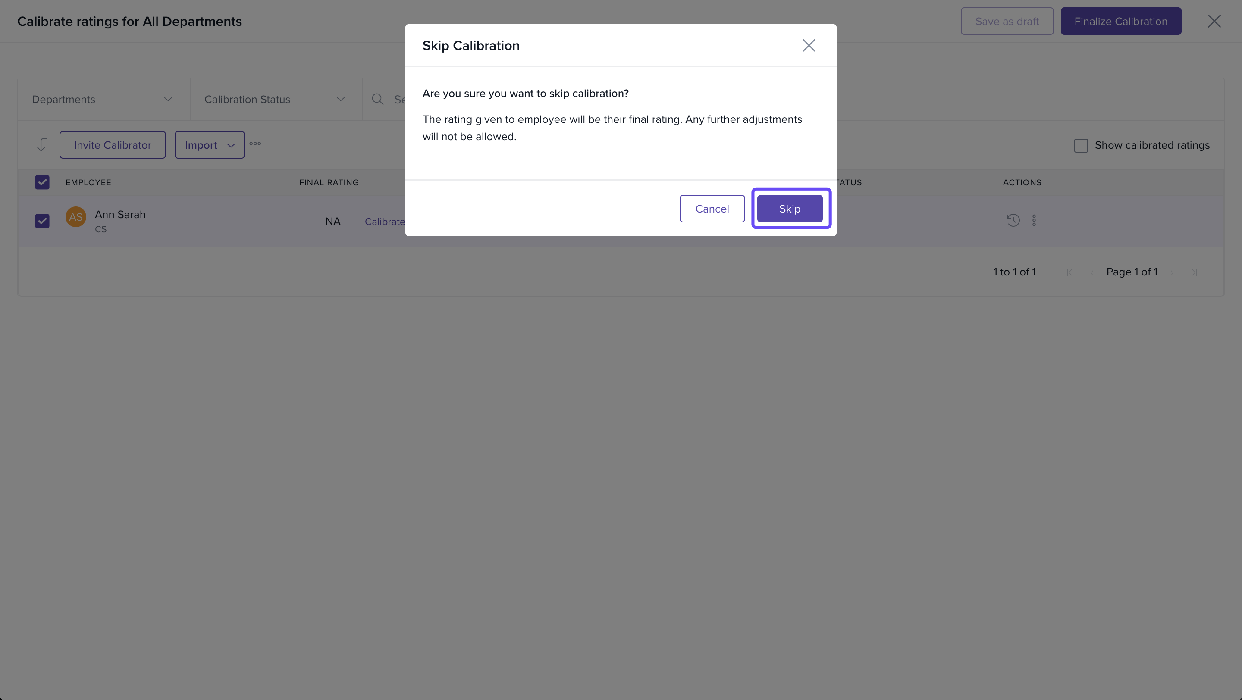Click the sort arrow icon beside Invite Calibrator
The height and width of the screenshot is (700, 1242).
(x=42, y=144)
